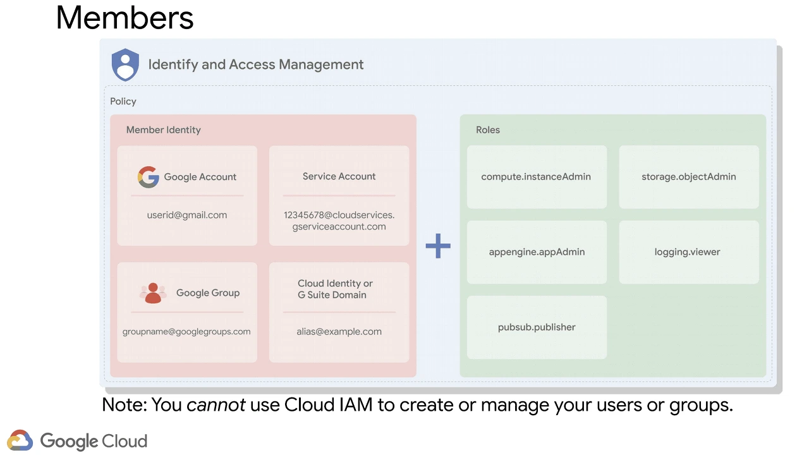Viewport: 809px width, 455px height.
Task: Click the 'Google Account' label
Action: 200,177
